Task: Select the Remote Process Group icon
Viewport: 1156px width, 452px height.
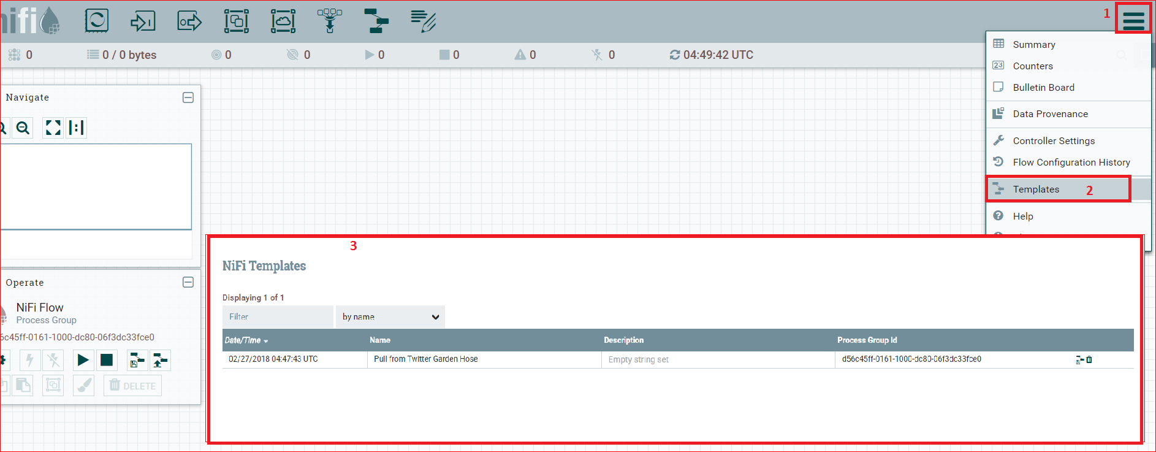Action: point(283,21)
